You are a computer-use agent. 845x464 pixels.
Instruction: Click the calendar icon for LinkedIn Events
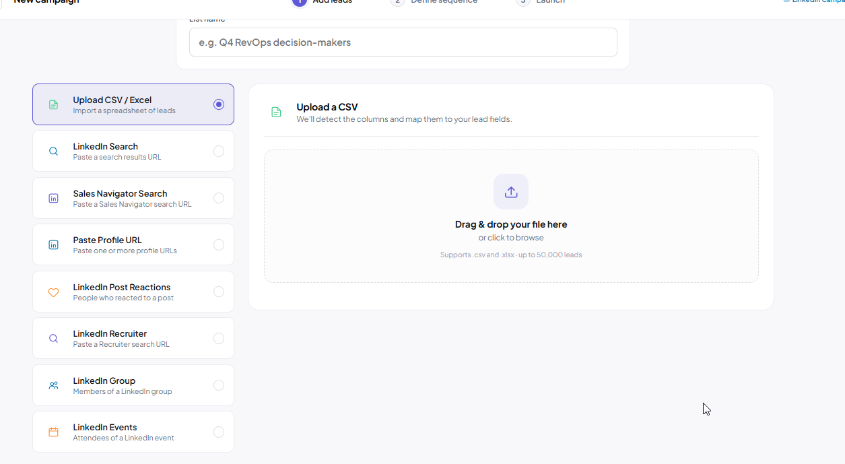pos(53,432)
